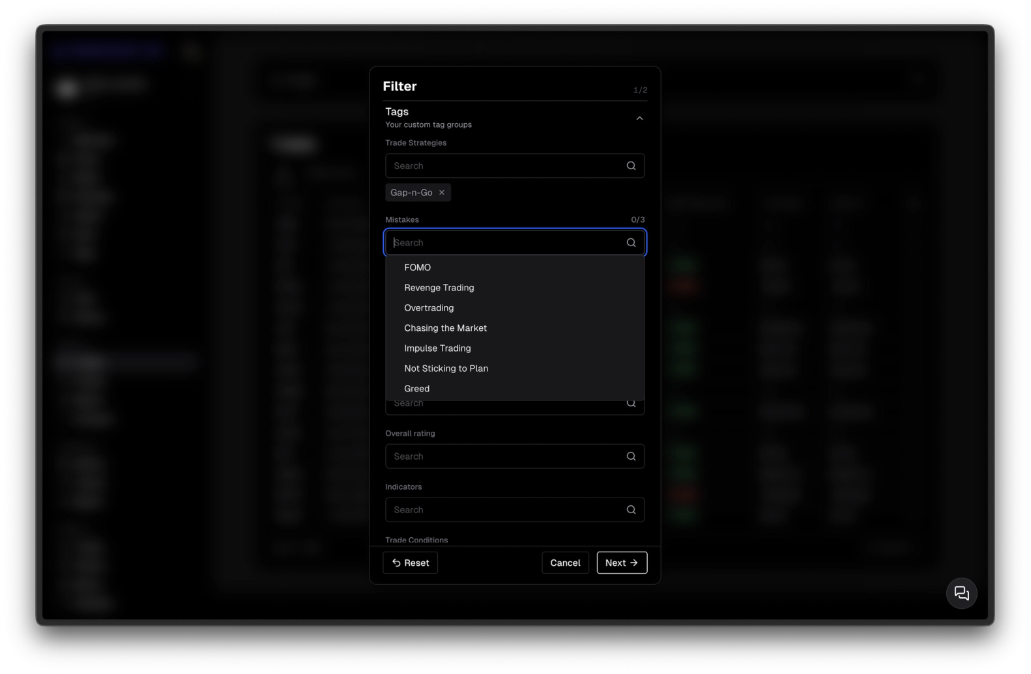Focus the Mistakes search input
The image size is (1031, 674).
click(x=515, y=243)
